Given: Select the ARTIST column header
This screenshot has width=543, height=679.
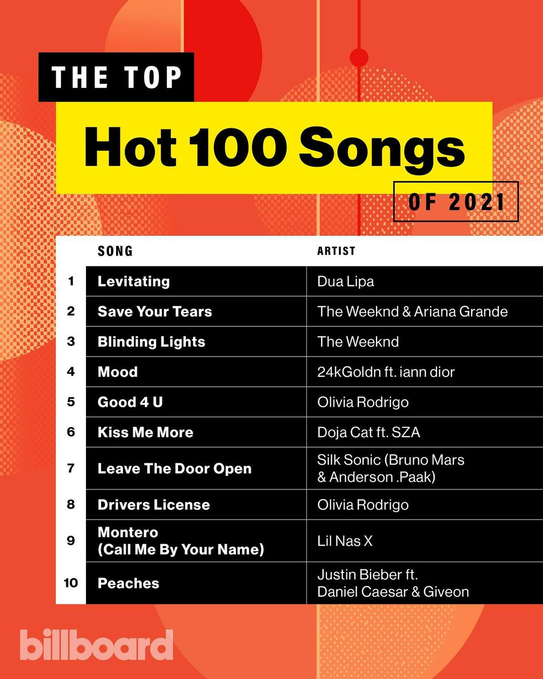Looking at the screenshot, I should (336, 251).
